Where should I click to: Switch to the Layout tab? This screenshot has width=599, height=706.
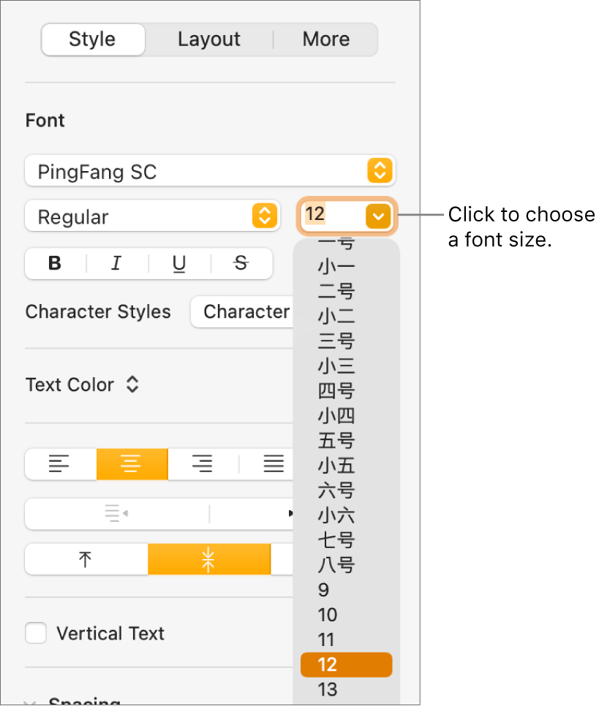[x=208, y=39]
